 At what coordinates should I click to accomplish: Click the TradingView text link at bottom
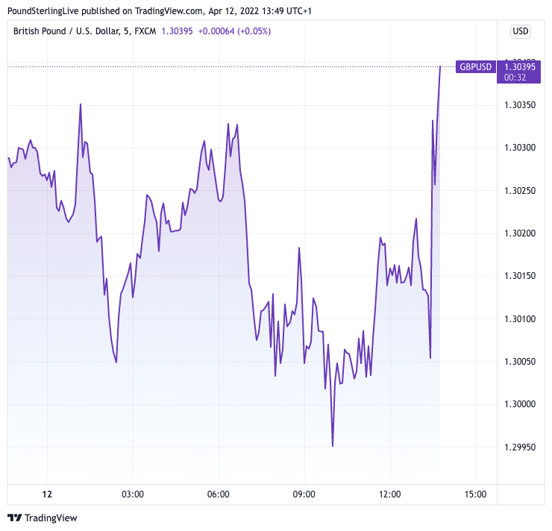click(x=51, y=518)
